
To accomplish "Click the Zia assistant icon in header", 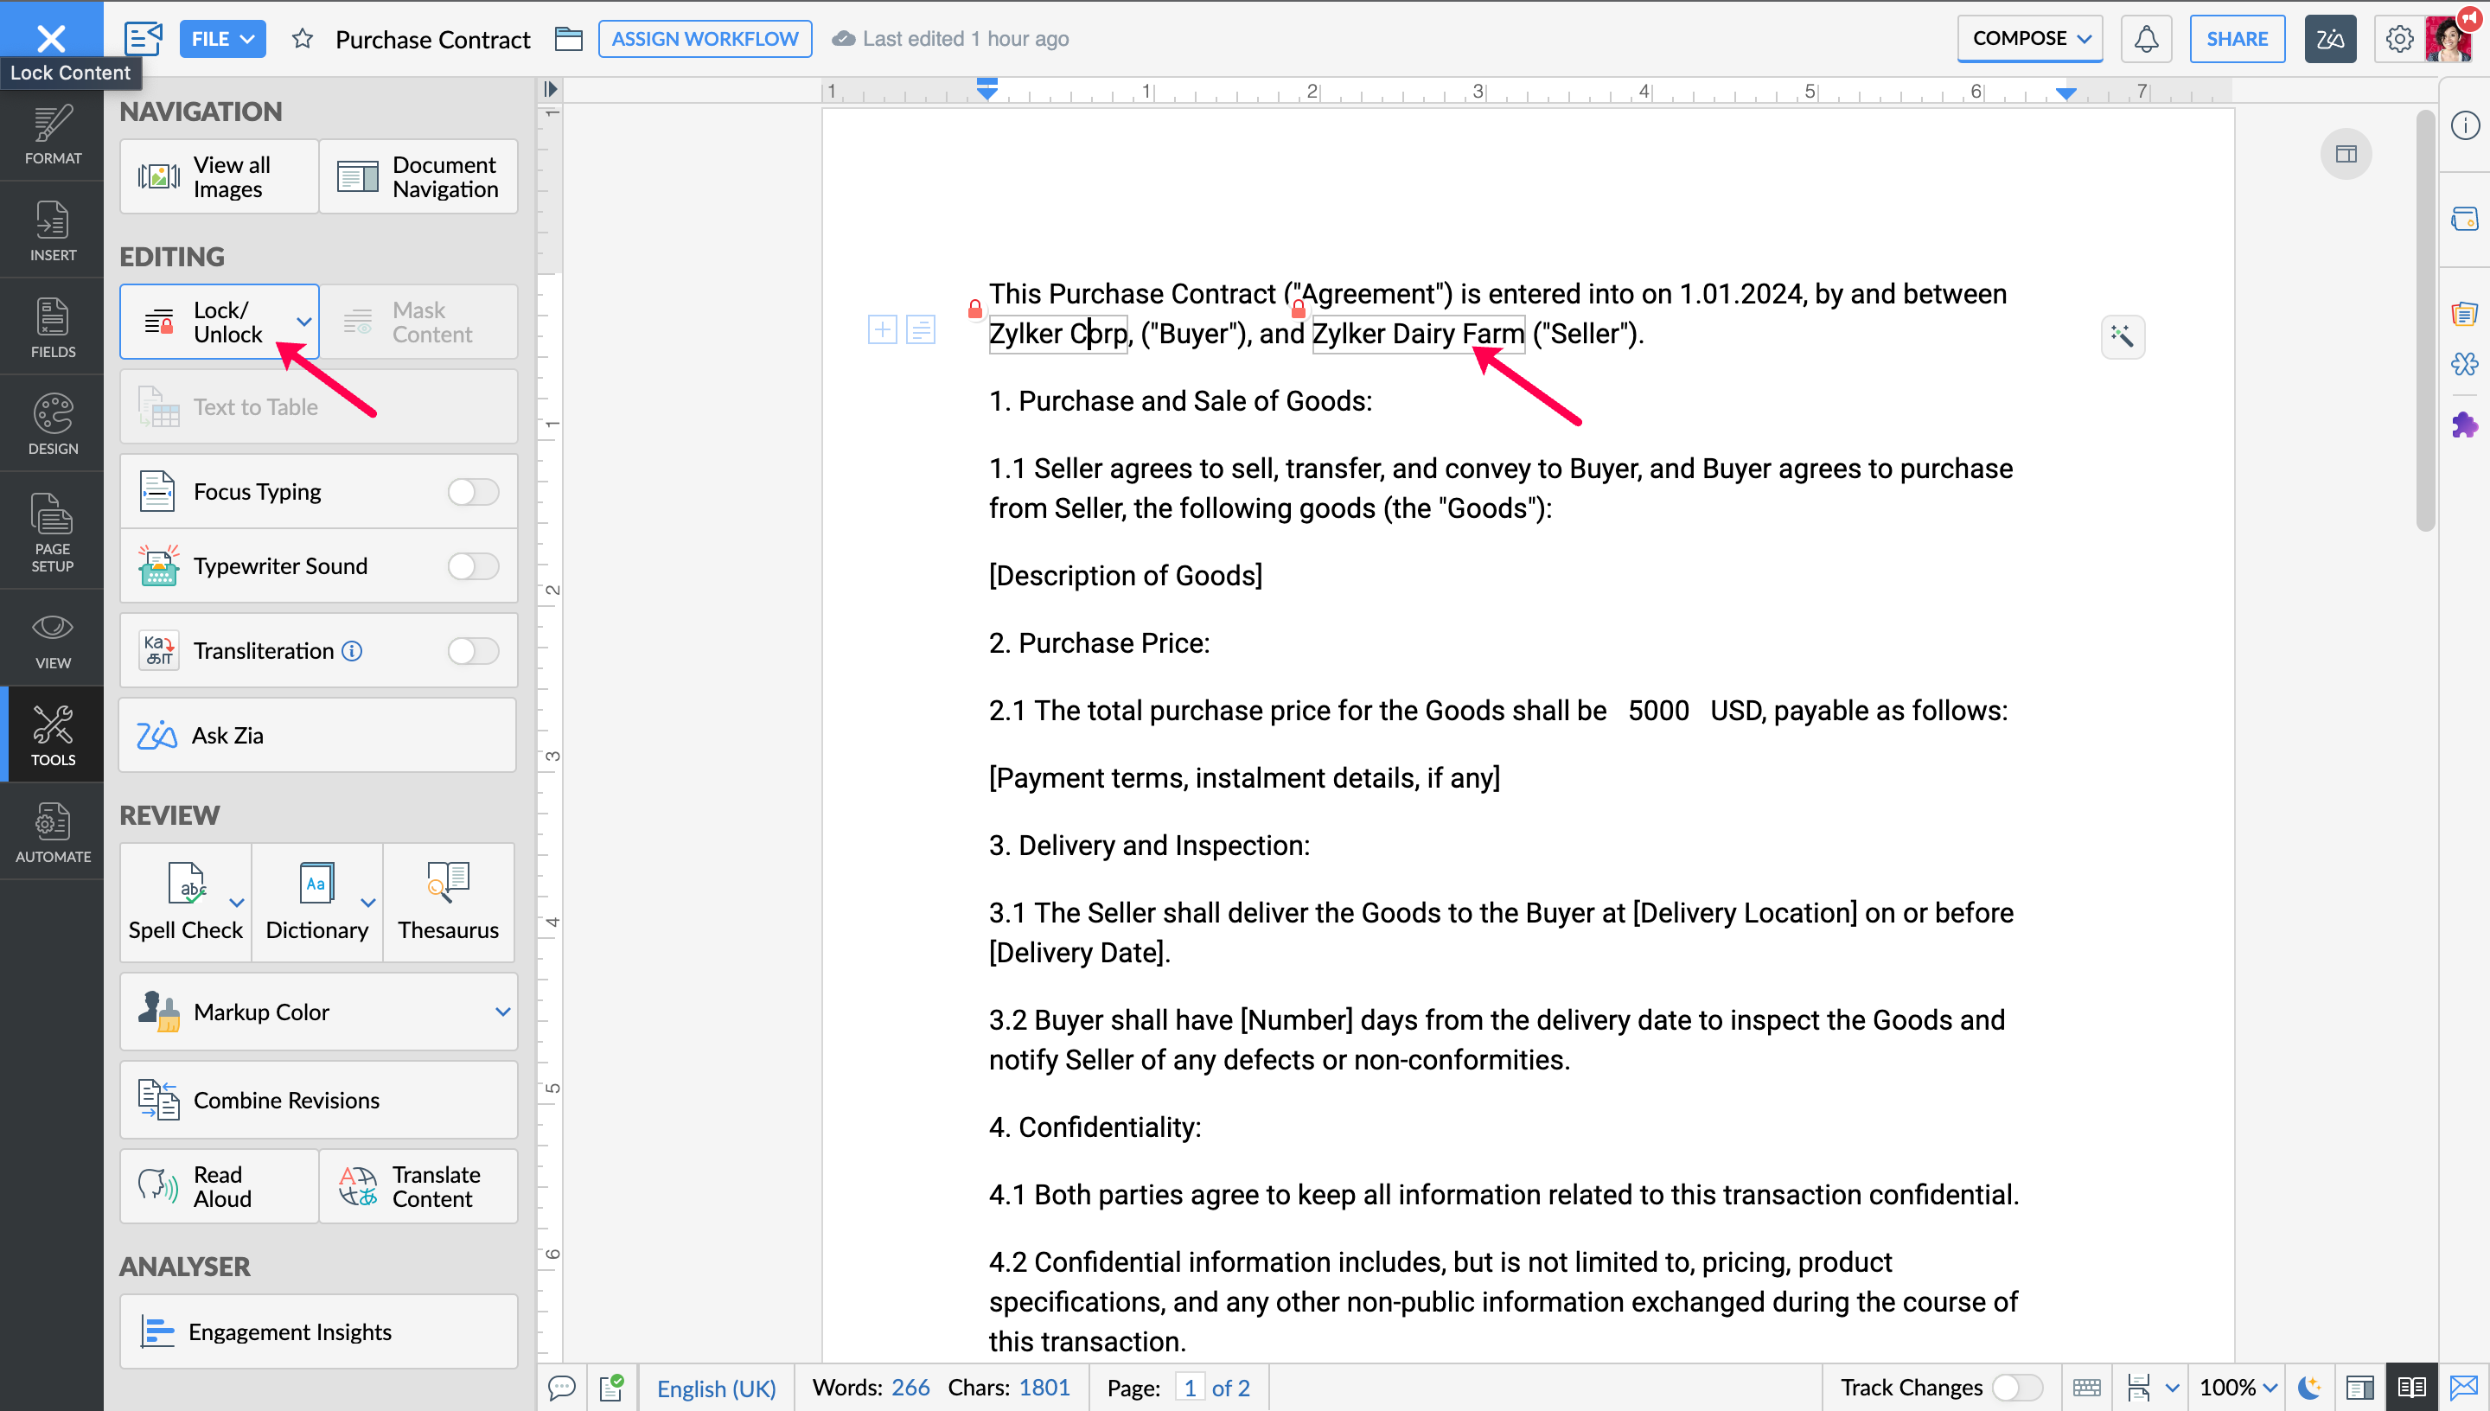I will [2329, 39].
